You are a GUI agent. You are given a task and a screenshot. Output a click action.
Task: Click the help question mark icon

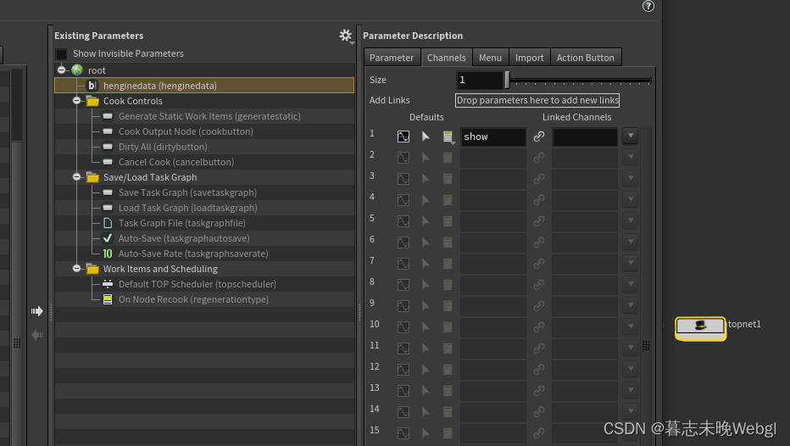[x=648, y=6]
